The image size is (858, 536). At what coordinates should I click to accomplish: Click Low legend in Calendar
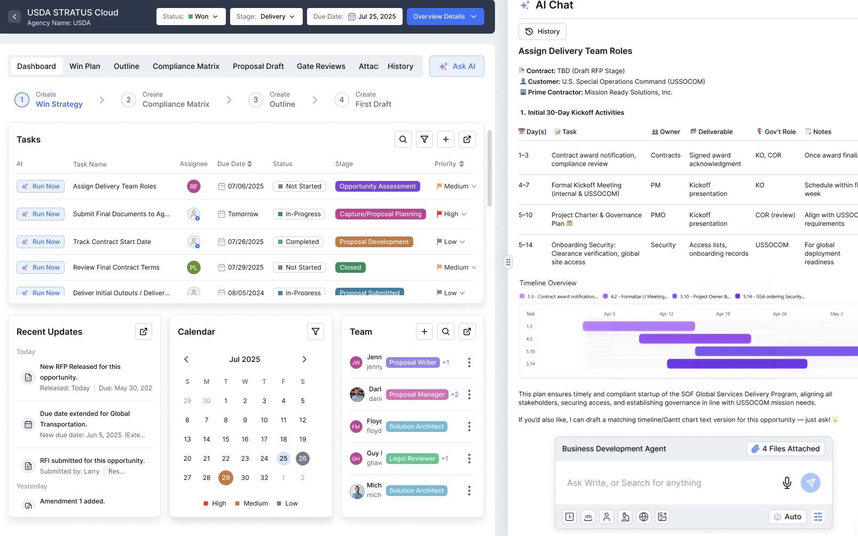[287, 503]
